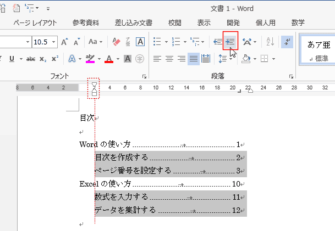Toggle show paragraph marks button
The image size is (335, 231).
287,42
